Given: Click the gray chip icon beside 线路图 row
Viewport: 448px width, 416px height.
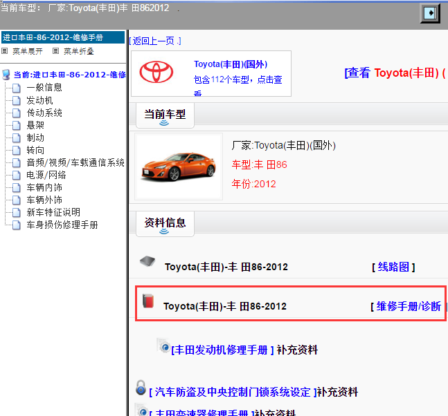Looking at the screenshot, I should click(147, 261).
